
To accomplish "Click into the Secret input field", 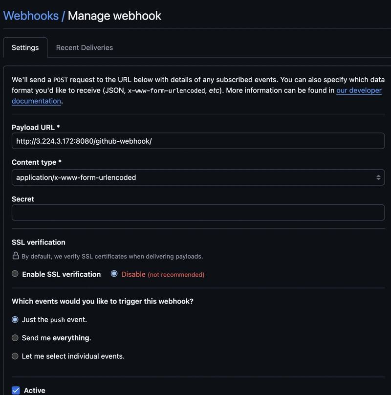I will 198,212.
